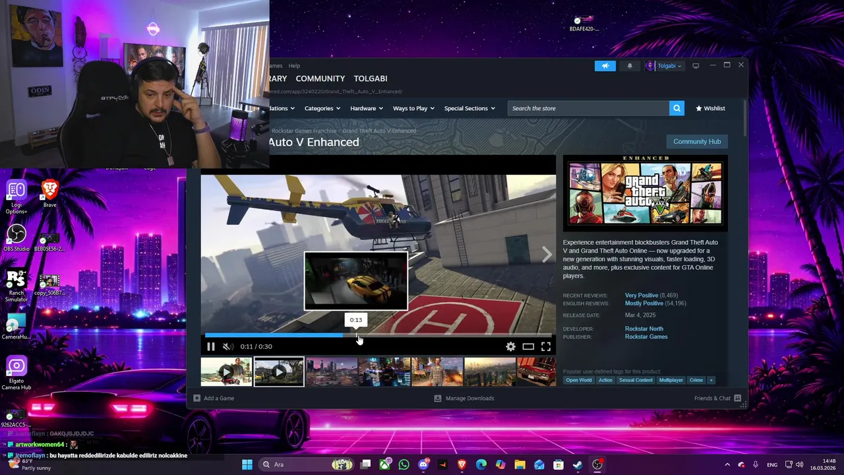Click the Steam Big Picture monitor icon
This screenshot has width=844, height=475.
point(696,66)
